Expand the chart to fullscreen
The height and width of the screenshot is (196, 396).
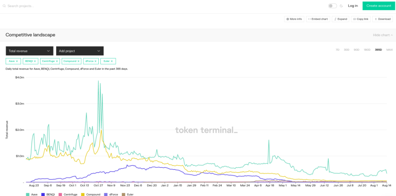[x=340, y=19]
